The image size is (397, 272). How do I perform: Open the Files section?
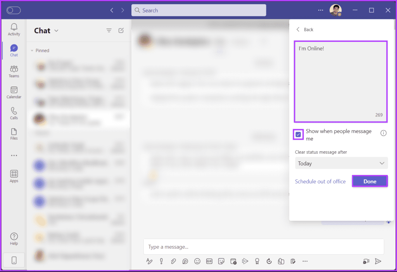tap(14, 134)
